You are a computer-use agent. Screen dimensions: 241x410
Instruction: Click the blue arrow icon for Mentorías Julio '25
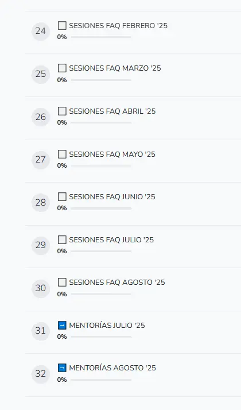tap(62, 325)
